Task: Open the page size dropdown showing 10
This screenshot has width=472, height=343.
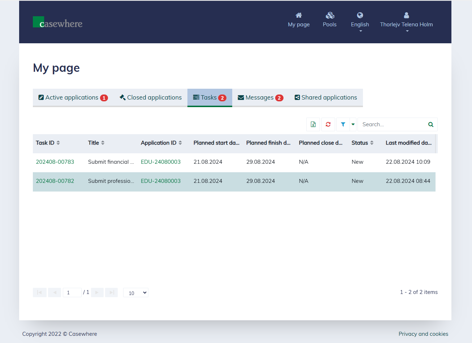Action: [x=136, y=293]
